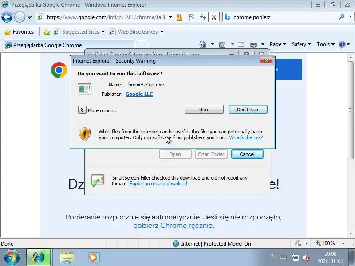Click the Print icon

[253, 44]
